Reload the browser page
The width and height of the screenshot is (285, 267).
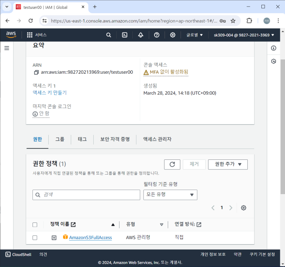31,21
